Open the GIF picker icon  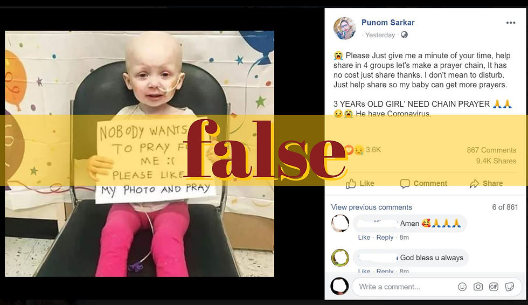pyautogui.click(x=494, y=287)
